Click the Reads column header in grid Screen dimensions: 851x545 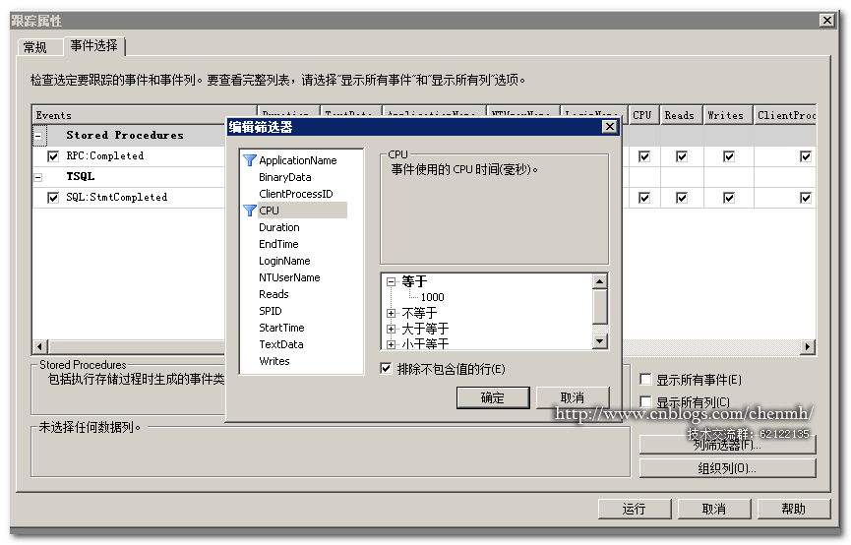681,115
